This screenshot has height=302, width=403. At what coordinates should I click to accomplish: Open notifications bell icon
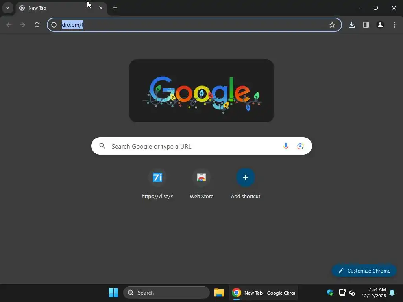click(392, 293)
